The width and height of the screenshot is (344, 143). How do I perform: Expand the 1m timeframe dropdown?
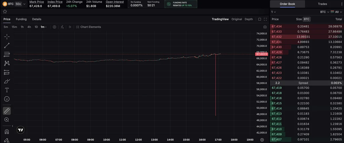tap(44, 27)
